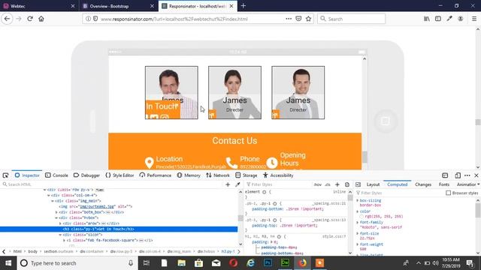Expand box-sizing computed property

coord(358,200)
